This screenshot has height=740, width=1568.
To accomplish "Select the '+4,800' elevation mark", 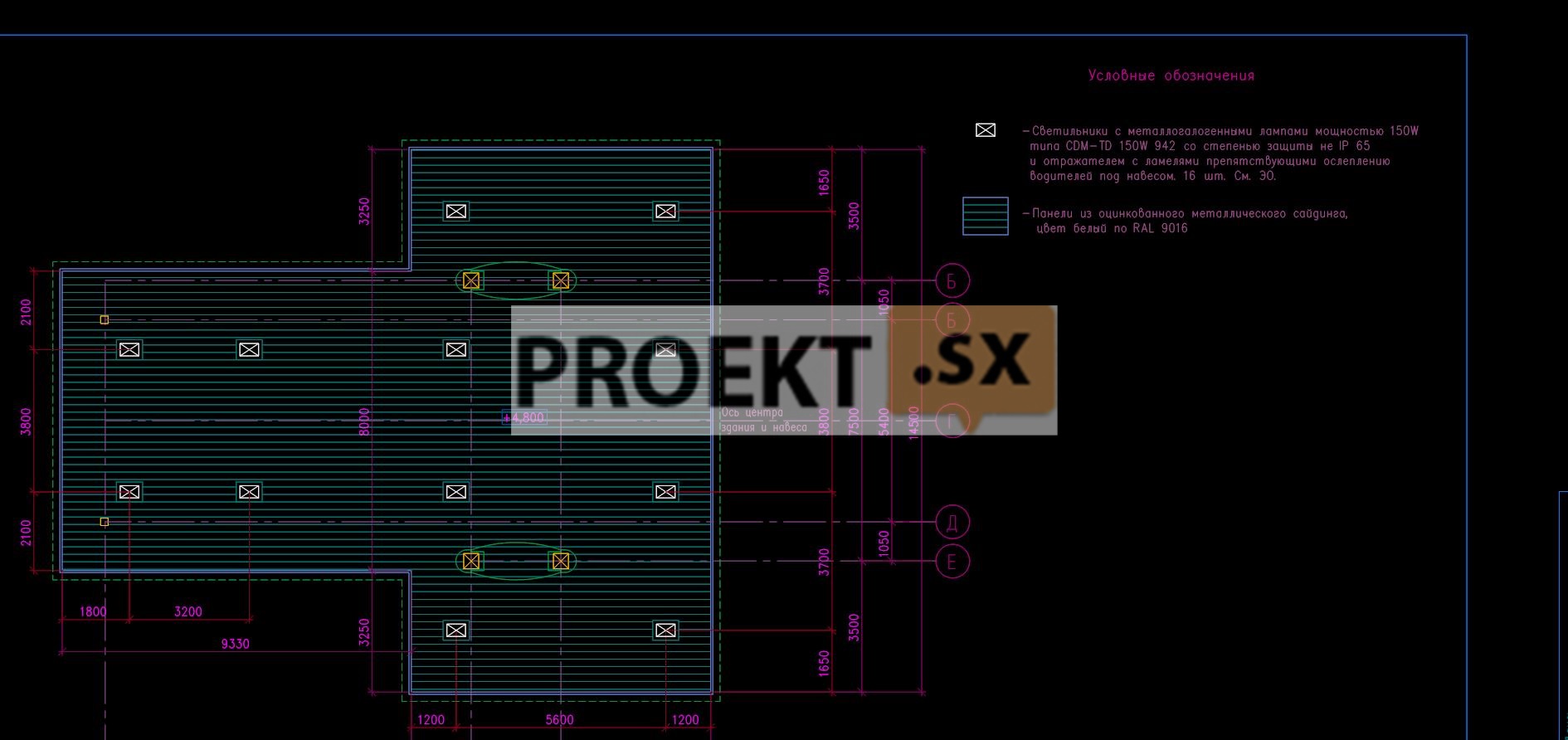I will tap(524, 417).
